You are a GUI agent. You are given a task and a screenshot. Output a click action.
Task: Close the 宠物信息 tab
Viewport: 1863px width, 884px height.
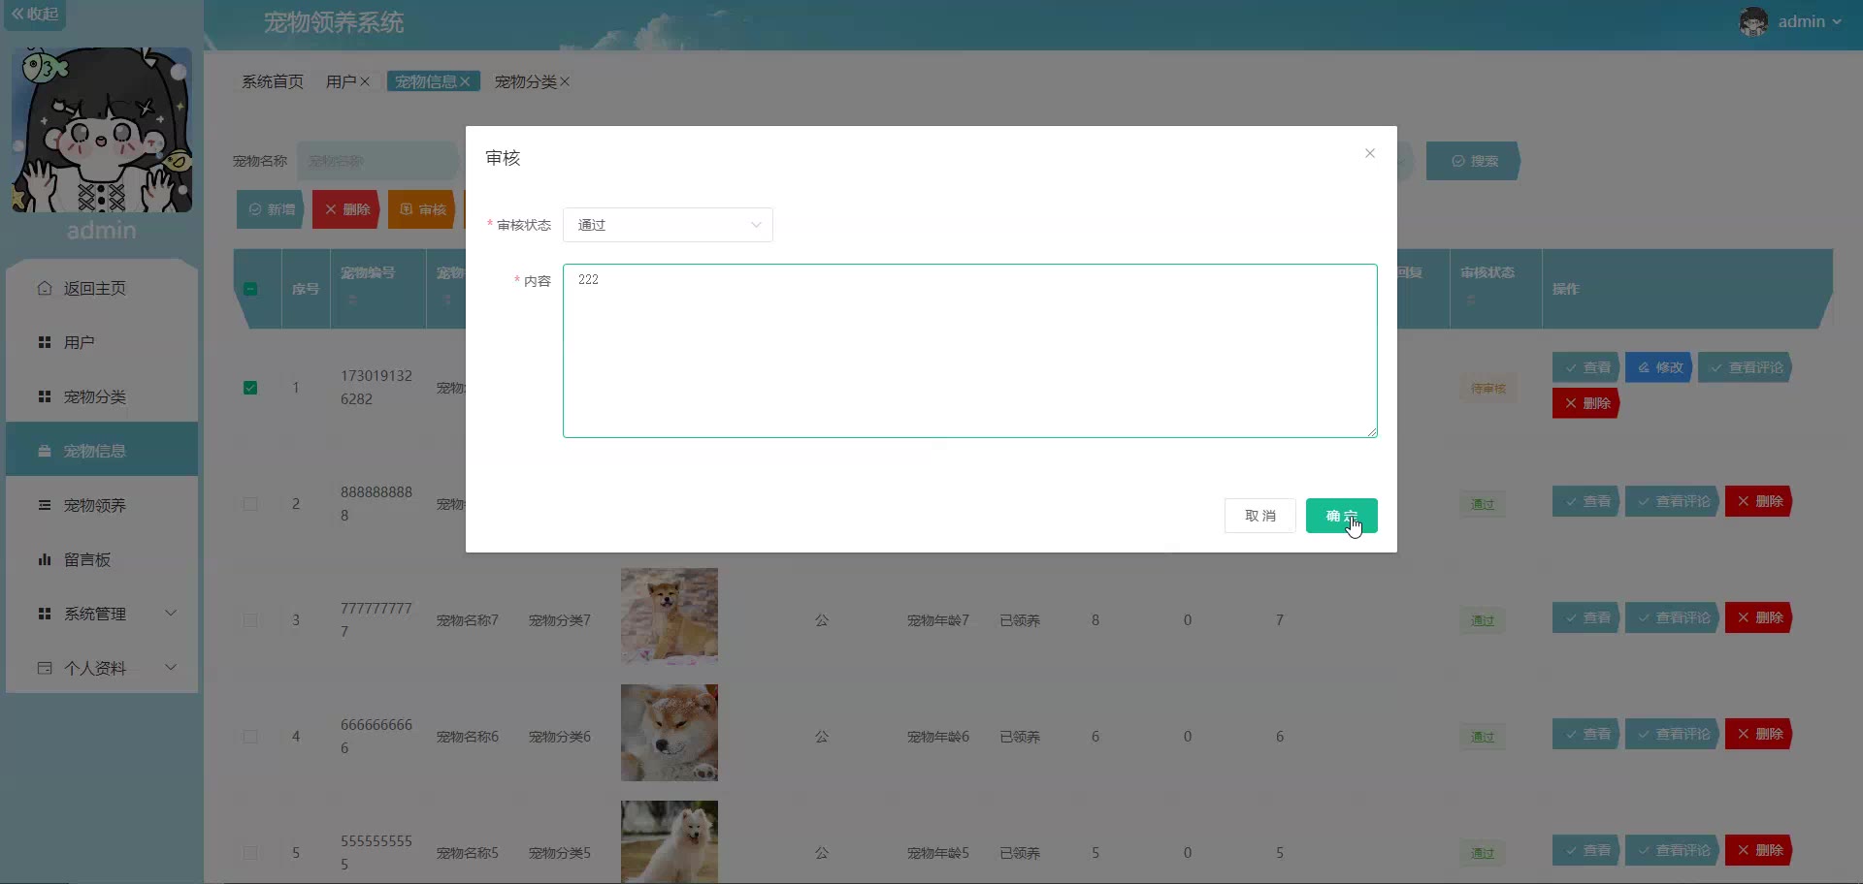click(465, 81)
